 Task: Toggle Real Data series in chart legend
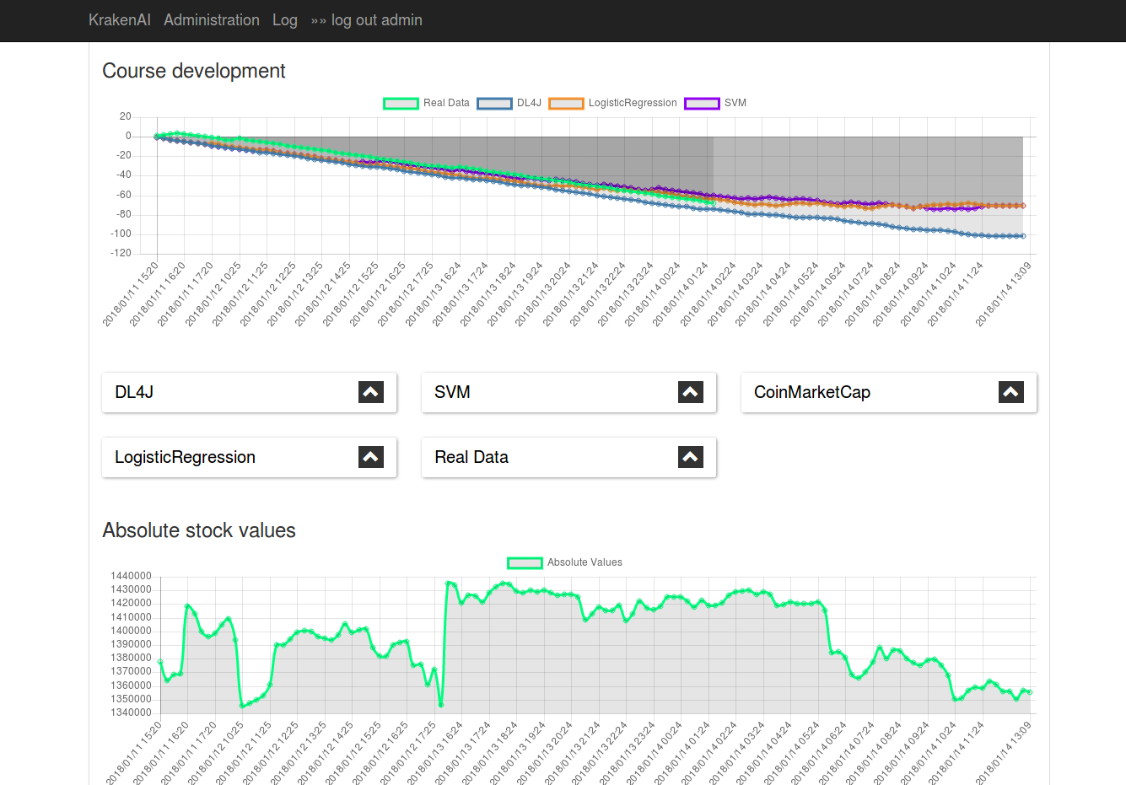click(x=446, y=103)
